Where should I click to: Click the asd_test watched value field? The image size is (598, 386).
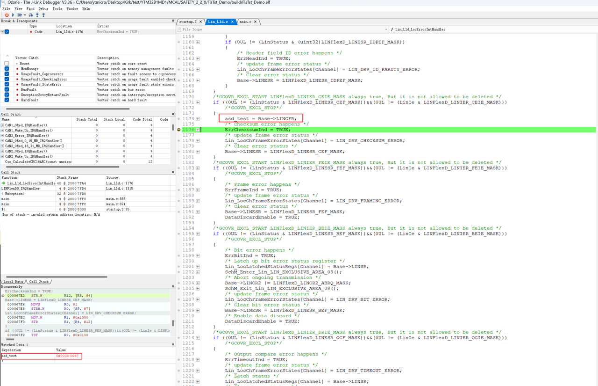point(68,356)
